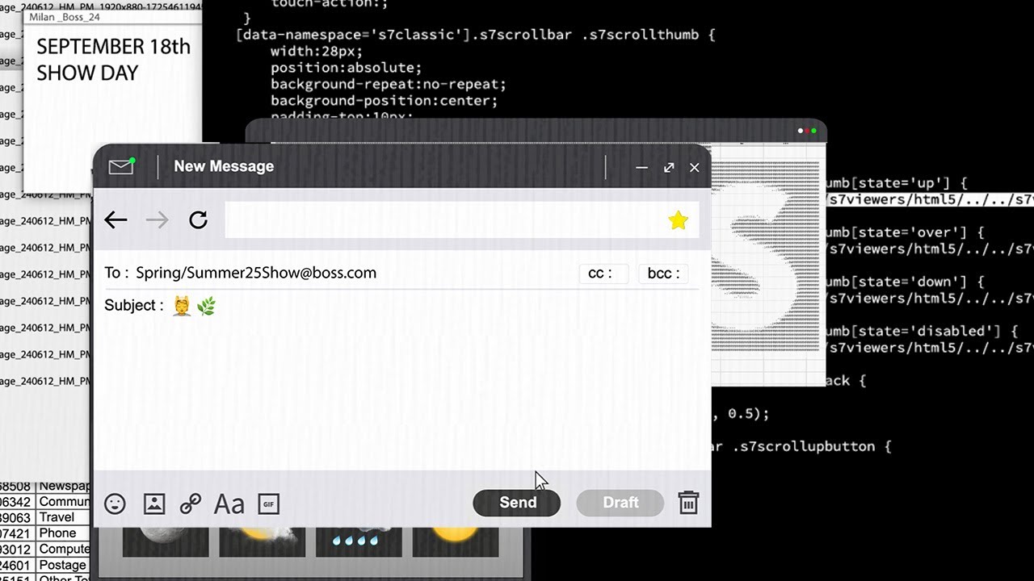Click the cc field
This screenshot has width=1034, height=581.
point(603,274)
